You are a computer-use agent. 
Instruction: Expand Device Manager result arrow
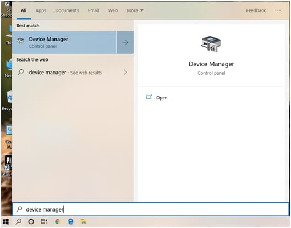[125, 42]
